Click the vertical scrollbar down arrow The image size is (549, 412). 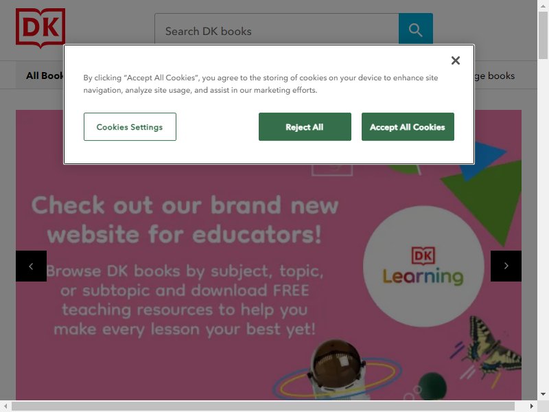point(543,394)
